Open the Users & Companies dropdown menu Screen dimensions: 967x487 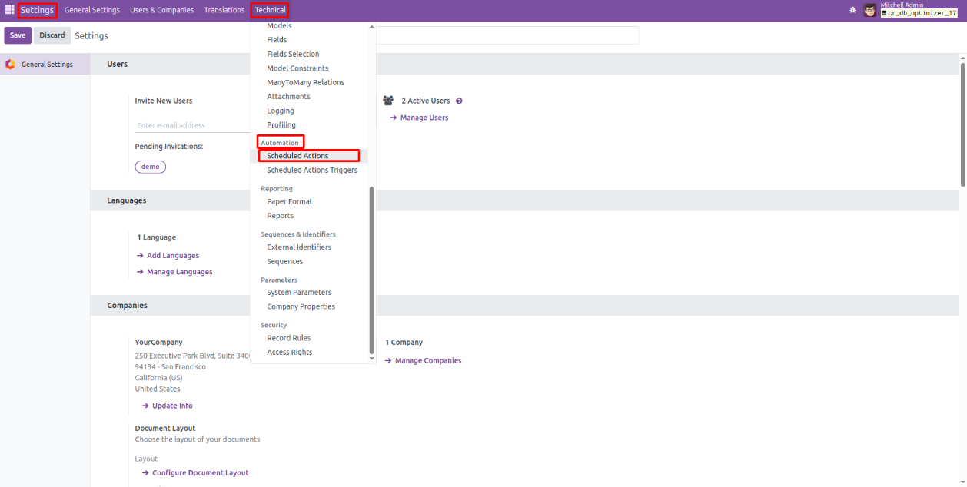[161, 10]
